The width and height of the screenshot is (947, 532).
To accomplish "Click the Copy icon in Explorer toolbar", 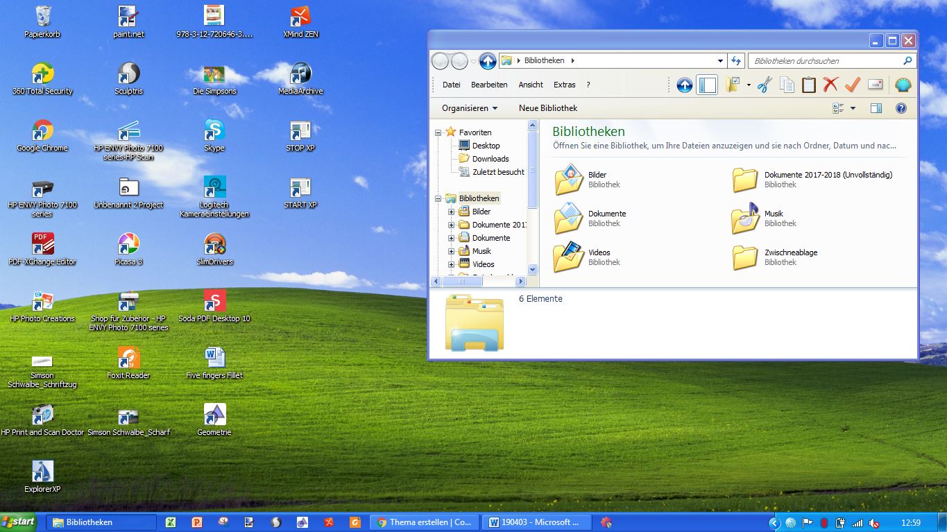I will click(x=787, y=85).
